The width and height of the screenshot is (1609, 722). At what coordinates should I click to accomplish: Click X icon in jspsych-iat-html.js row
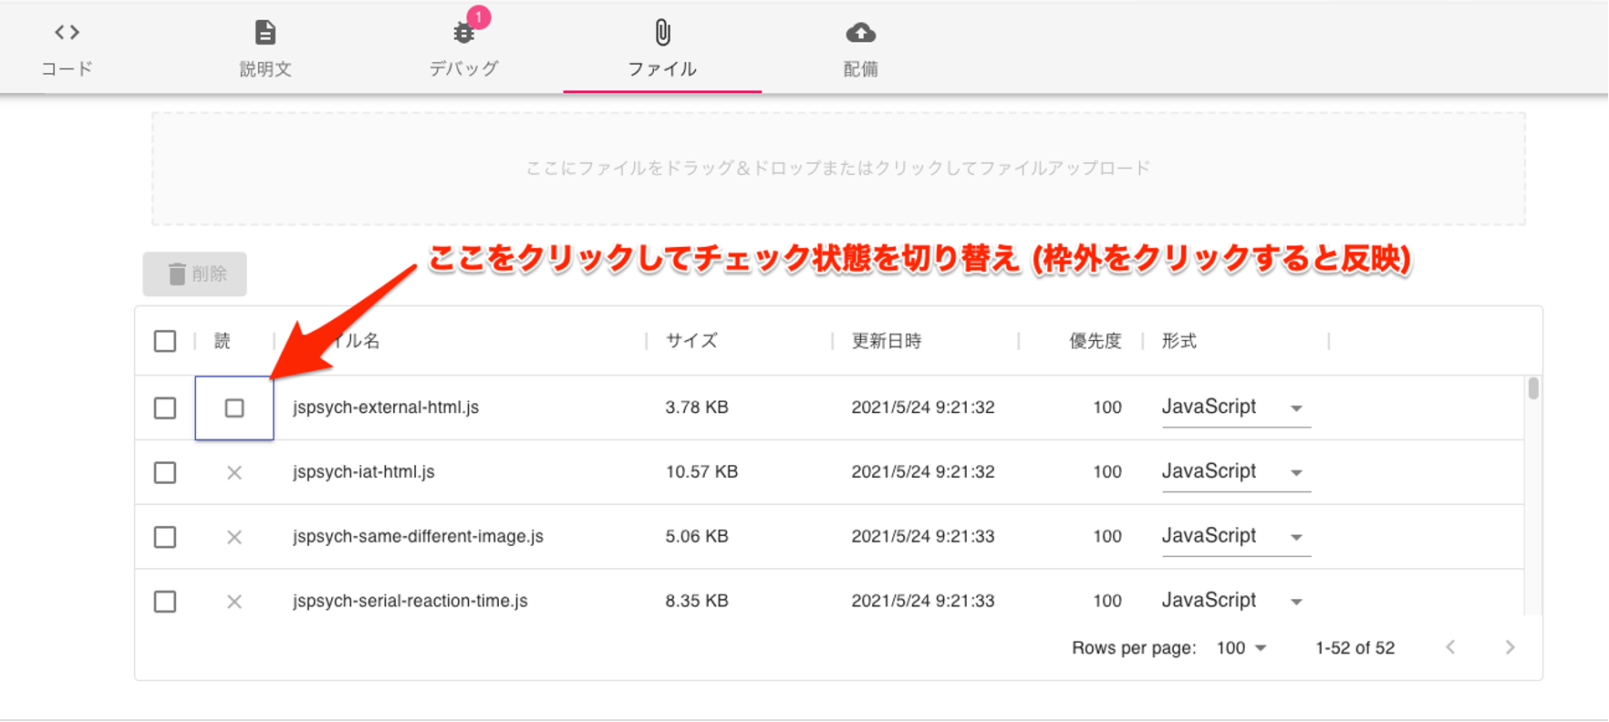click(x=234, y=472)
